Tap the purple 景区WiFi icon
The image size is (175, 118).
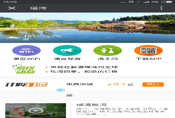pyautogui.click(x=26, y=50)
